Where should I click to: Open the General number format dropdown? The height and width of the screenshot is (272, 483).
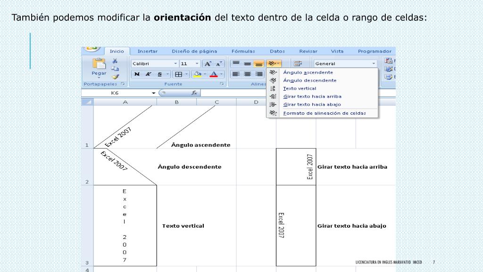[374, 64]
